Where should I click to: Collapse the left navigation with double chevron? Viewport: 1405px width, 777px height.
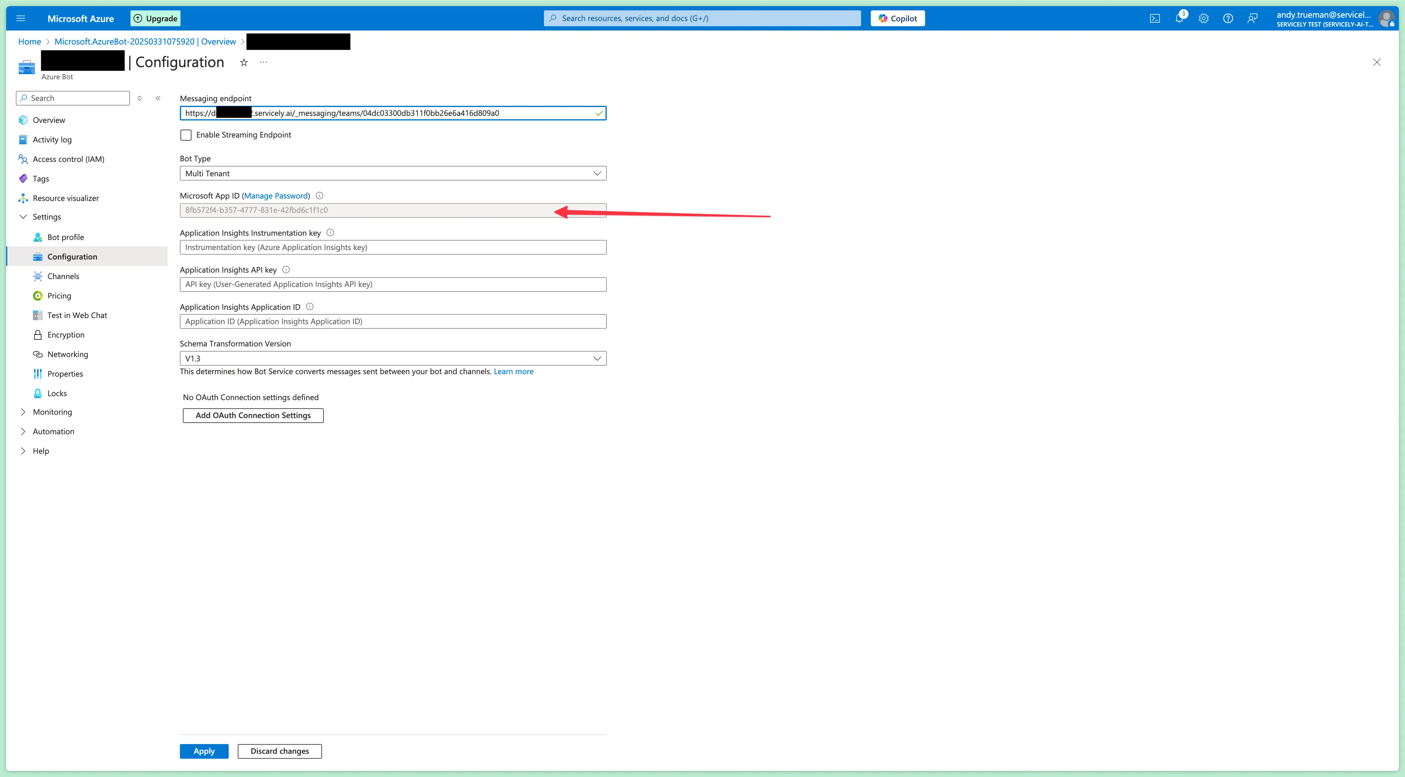tap(158, 98)
